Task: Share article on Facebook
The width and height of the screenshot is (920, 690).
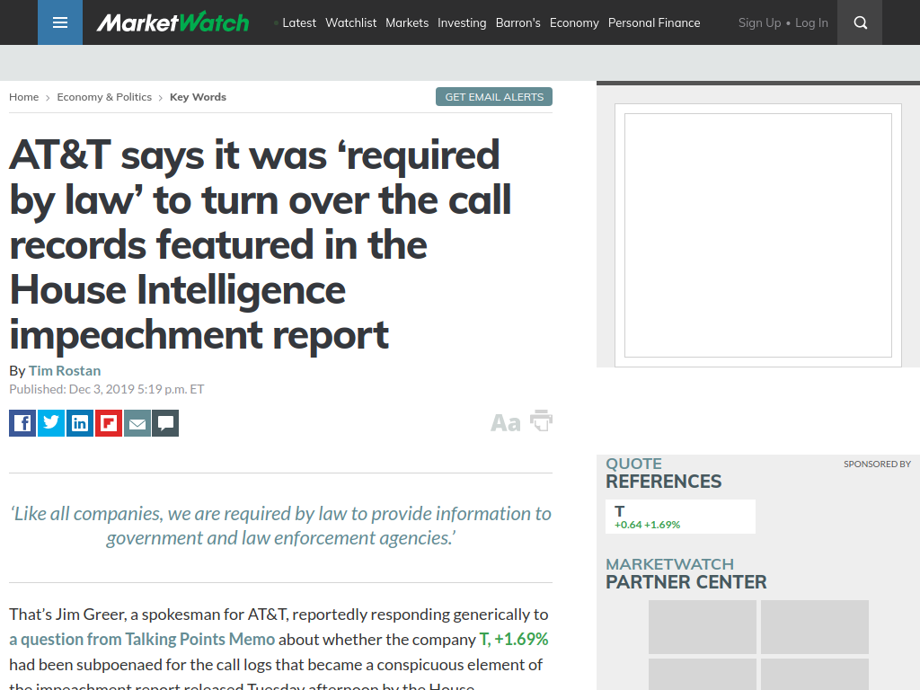Action: tap(22, 423)
